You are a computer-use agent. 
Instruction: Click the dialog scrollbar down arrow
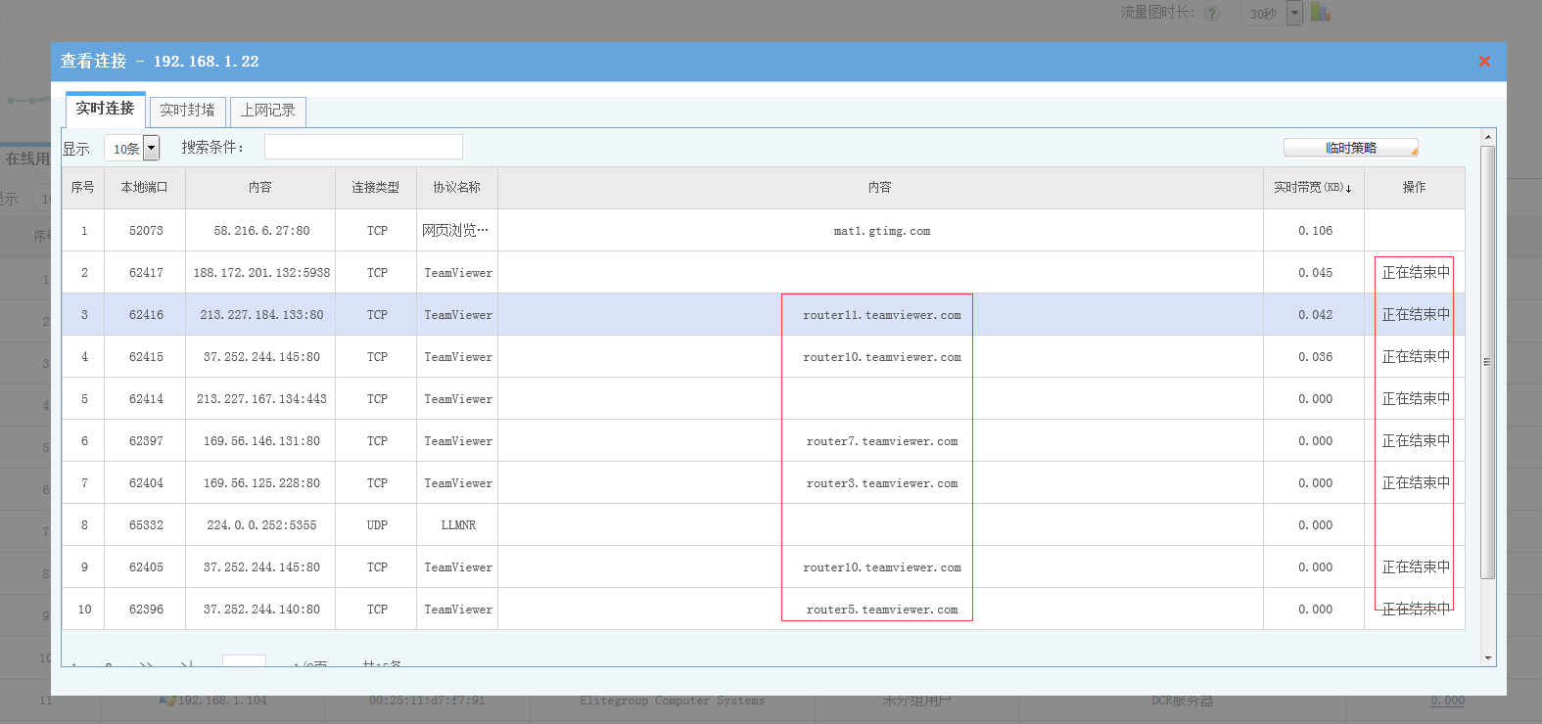click(1487, 658)
